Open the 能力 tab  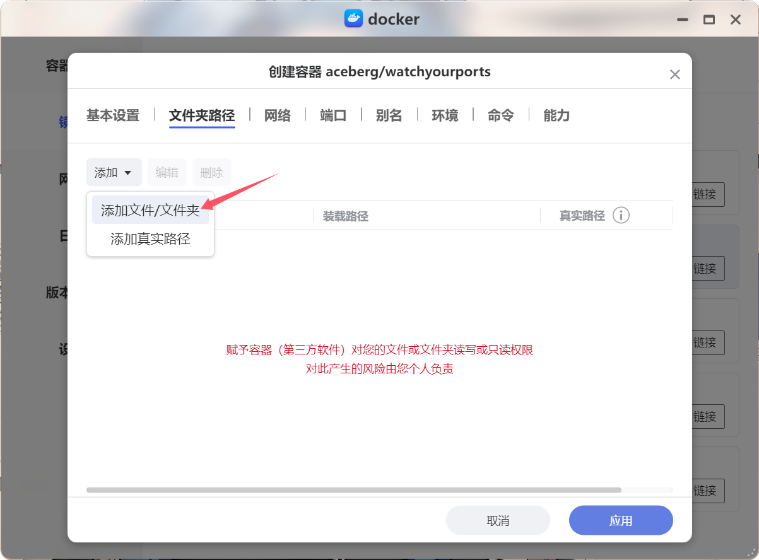pos(556,115)
